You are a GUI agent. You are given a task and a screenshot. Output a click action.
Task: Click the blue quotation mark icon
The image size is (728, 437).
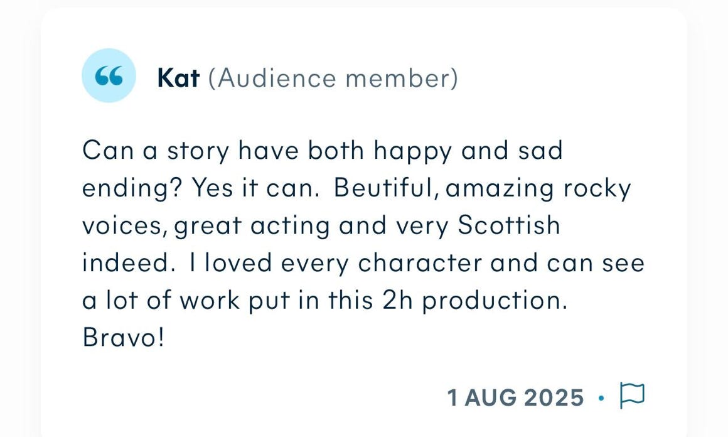coord(109,76)
